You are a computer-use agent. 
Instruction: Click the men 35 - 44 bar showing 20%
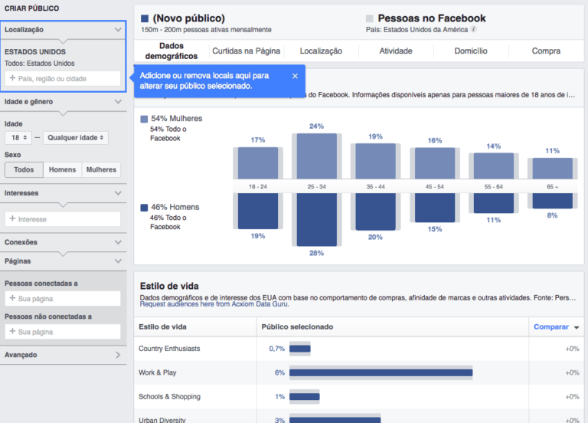(375, 211)
